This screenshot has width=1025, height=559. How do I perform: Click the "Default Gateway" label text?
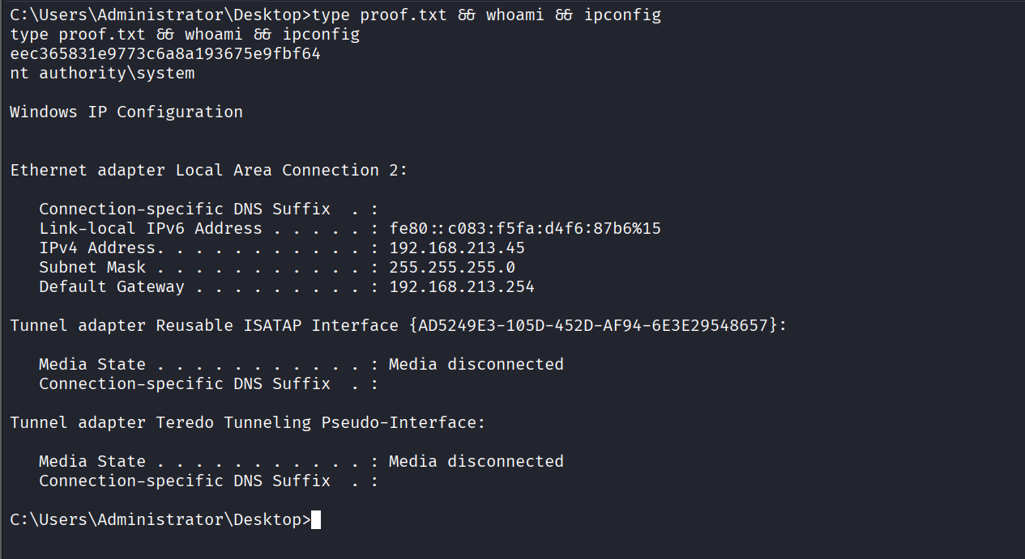click(112, 287)
